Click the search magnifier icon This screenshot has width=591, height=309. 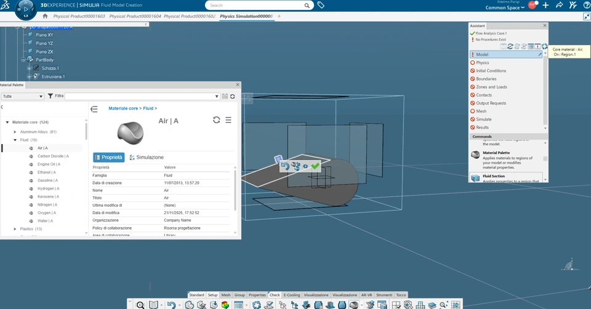[x=307, y=6]
